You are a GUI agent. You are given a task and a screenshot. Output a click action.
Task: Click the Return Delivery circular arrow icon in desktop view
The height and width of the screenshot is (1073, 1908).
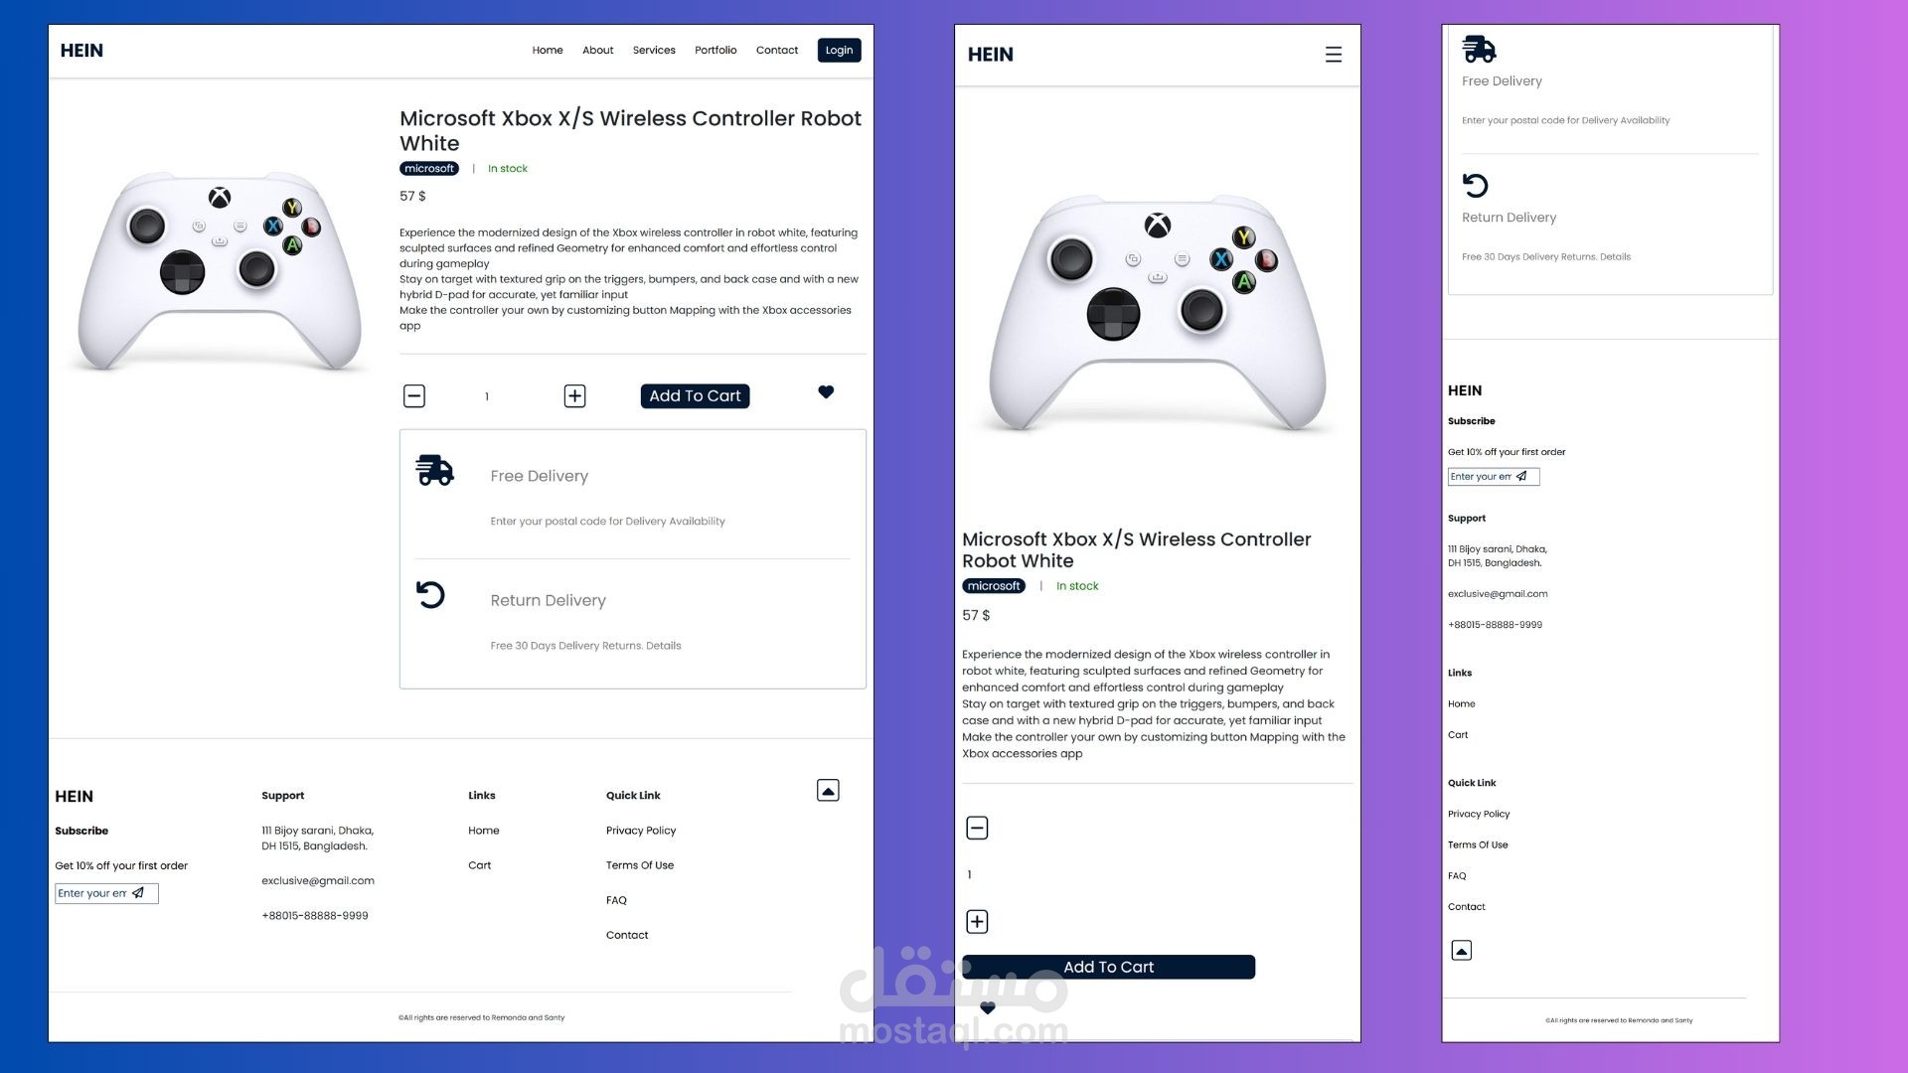coord(430,595)
